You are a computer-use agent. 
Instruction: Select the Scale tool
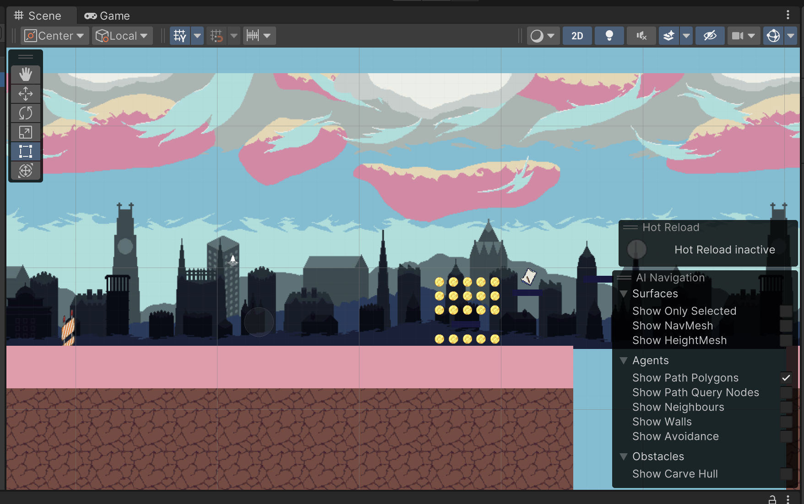26,132
